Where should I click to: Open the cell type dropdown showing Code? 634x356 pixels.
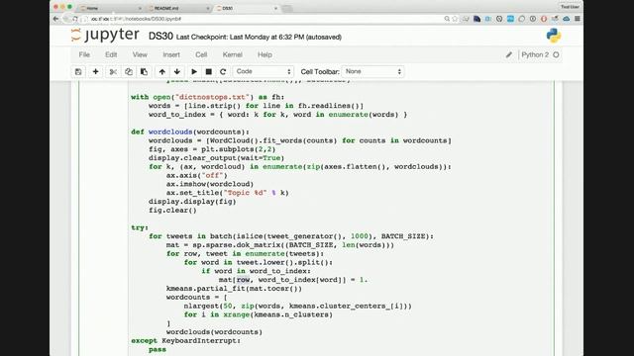(x=264, y=72)
